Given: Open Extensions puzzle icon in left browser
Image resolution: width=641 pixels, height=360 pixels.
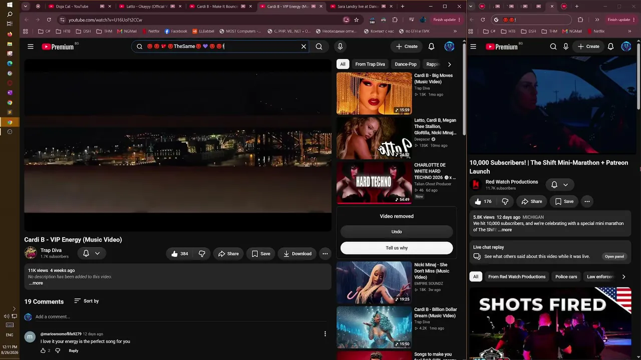Looking at the screenshot, I should point(395,19).
